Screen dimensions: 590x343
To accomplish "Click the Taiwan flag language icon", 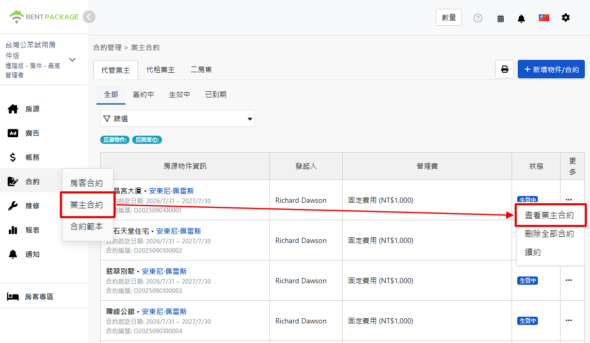I will point(544,18).
